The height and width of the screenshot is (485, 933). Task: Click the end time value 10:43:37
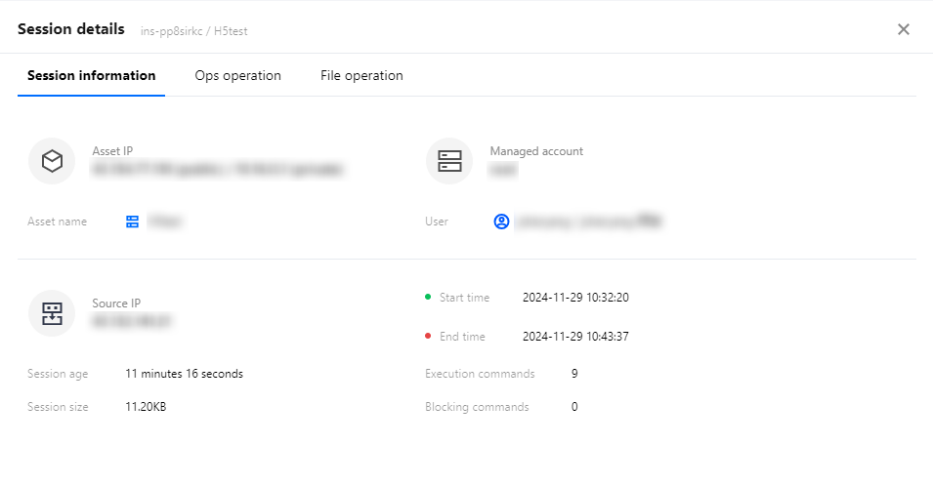575,337
